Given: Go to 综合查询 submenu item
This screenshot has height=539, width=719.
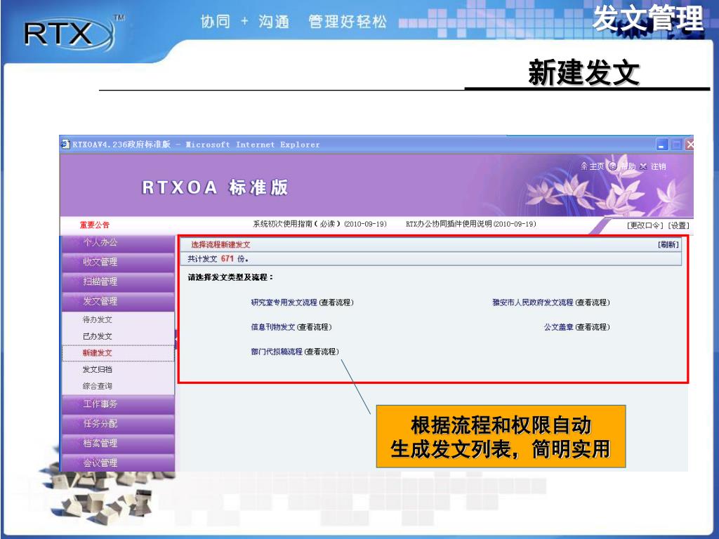Looking at the screenshot, I should (x=97, y=386).
